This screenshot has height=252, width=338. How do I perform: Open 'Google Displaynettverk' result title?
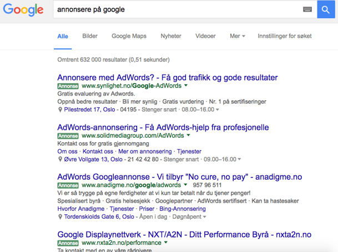[x=184, y=235]
